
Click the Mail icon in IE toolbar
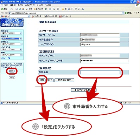tap(50, 9)
